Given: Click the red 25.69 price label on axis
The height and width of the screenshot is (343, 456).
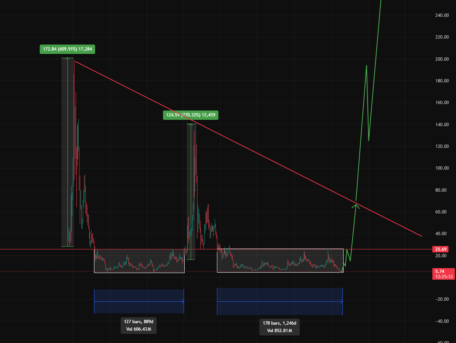Looking at the screenshot, I should point(442,249).
